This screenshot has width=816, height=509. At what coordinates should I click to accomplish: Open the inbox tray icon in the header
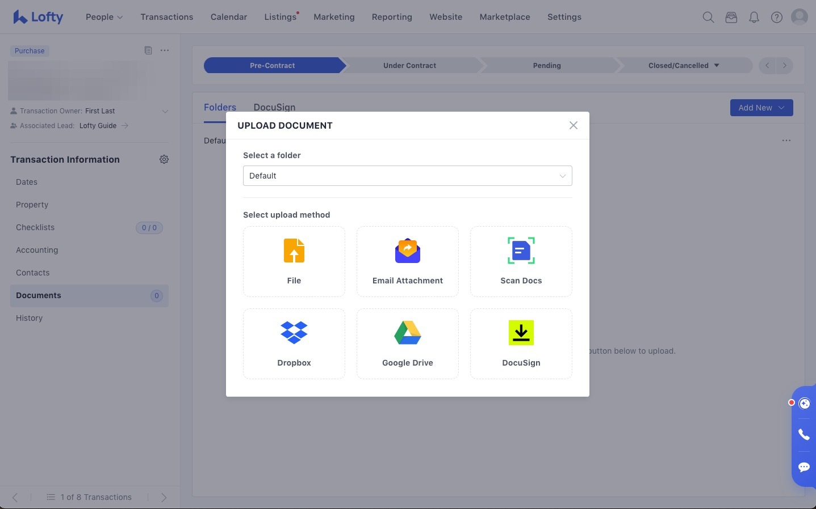pyautogui.click(x=731, y=17)
